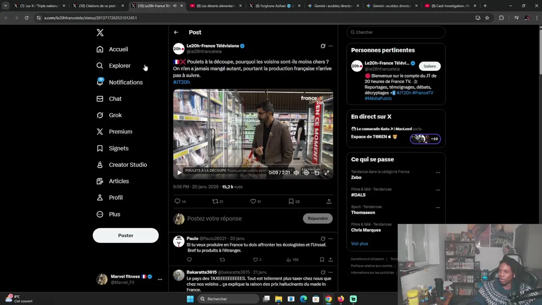
Task: Switch to Cash Investigation browser tab
Action: tap(451, 6)
